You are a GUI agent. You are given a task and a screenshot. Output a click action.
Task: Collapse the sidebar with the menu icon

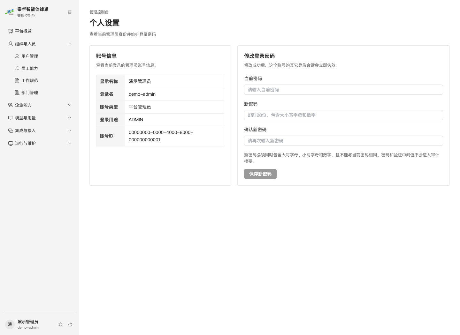[x=70, y=12]
